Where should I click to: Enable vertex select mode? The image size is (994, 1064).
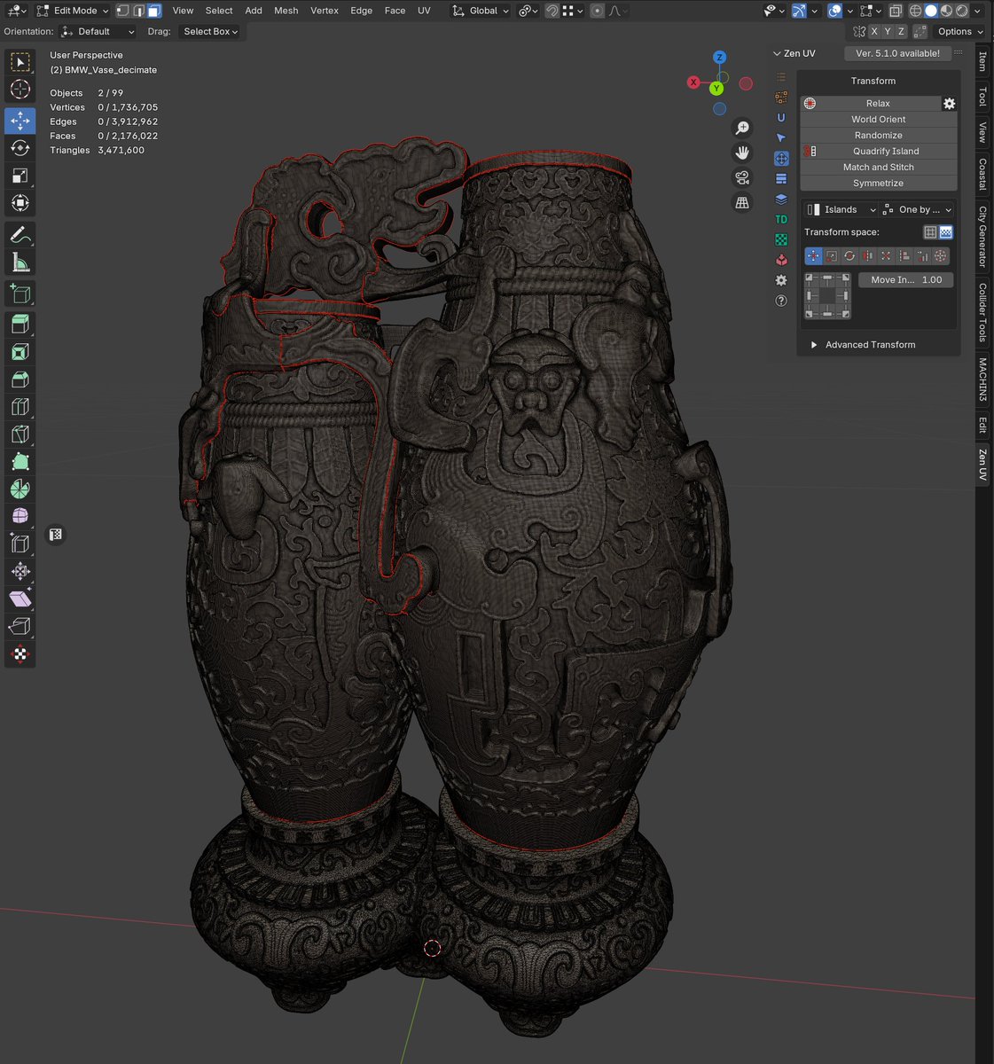(123, 11)
